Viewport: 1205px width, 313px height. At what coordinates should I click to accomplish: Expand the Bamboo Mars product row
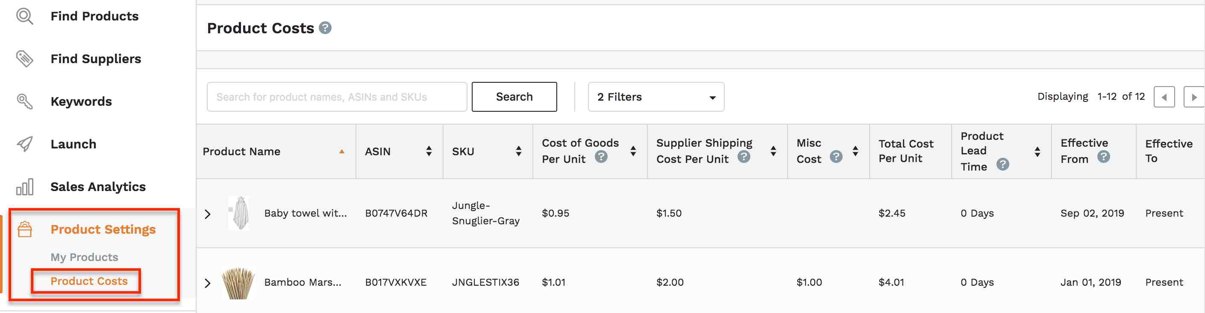(x=208, y=283)
